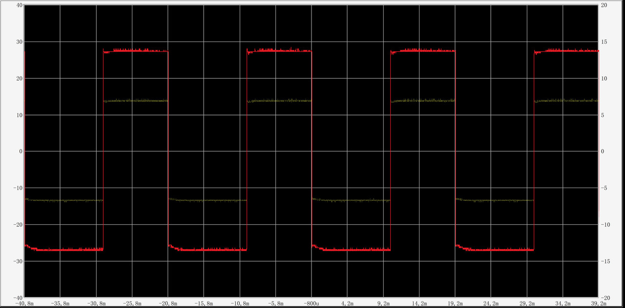Click left axis value -20
Viewport: 625px width, 308px height.
(x=17, y=224)
